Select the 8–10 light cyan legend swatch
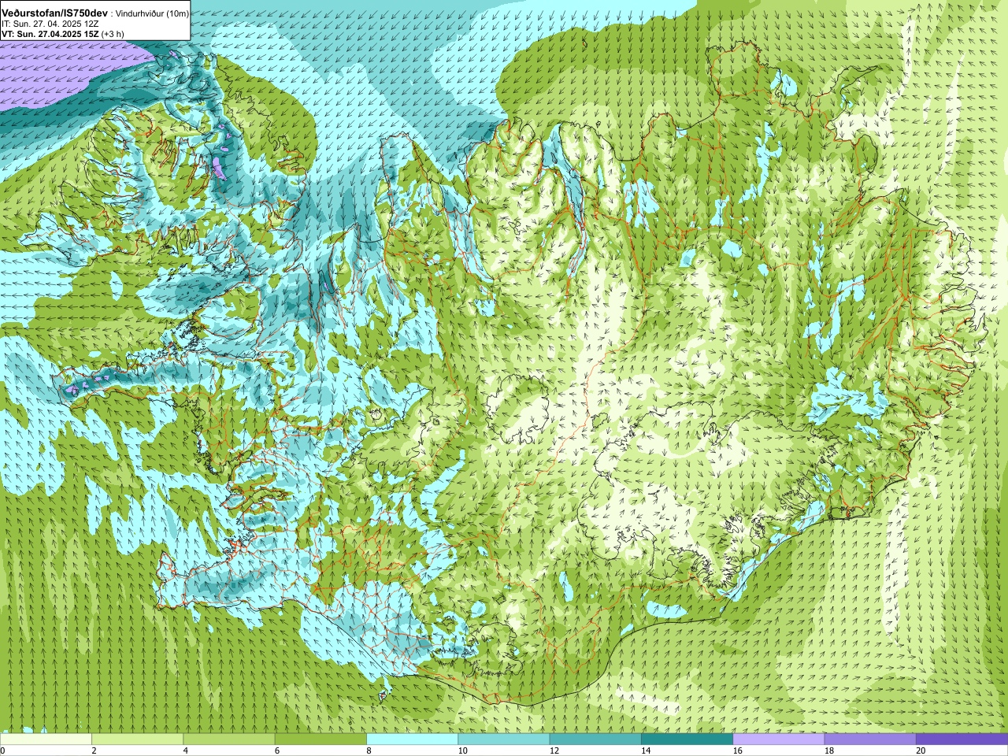This screenshot has width=1008, height=756. (x=412, y=739)
